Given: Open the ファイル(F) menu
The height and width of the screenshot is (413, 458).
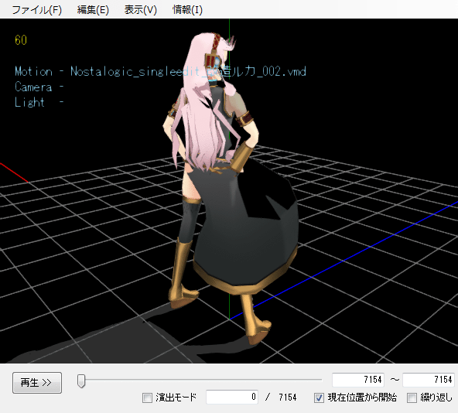Looking at the screenshot, I should point(37,10).
